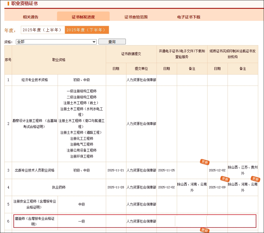The image size is (264, 233).
Task: Open the 证书查验范围 tab
Action: click(x=136, y=17)
